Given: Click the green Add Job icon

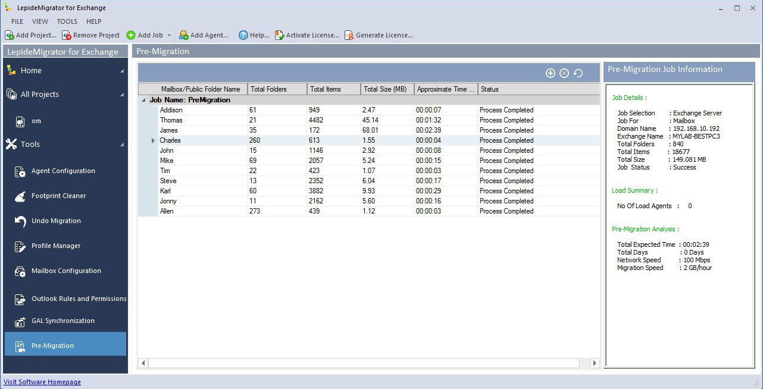Looking at the screenshot, I should pos(131,35).
